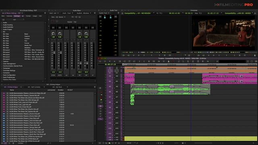Toggle the A7 source track selector
Viewport: 258px width, 145px height.
pyautogui.click(x=110, y=97)
